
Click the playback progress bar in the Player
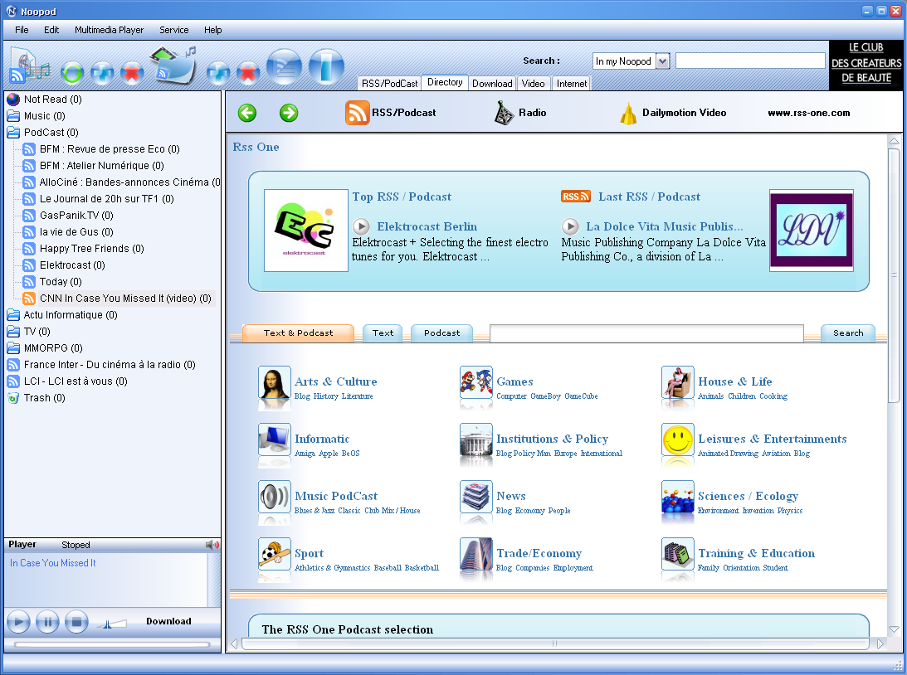112,644
